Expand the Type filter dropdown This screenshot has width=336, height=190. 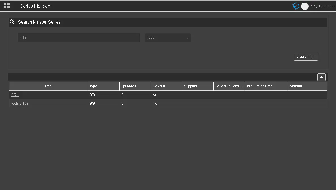click(x=168, y=38)
